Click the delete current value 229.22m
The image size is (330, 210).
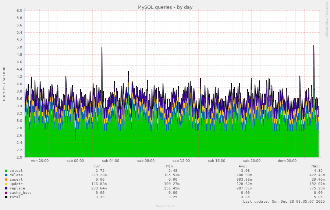pos(99,175)
